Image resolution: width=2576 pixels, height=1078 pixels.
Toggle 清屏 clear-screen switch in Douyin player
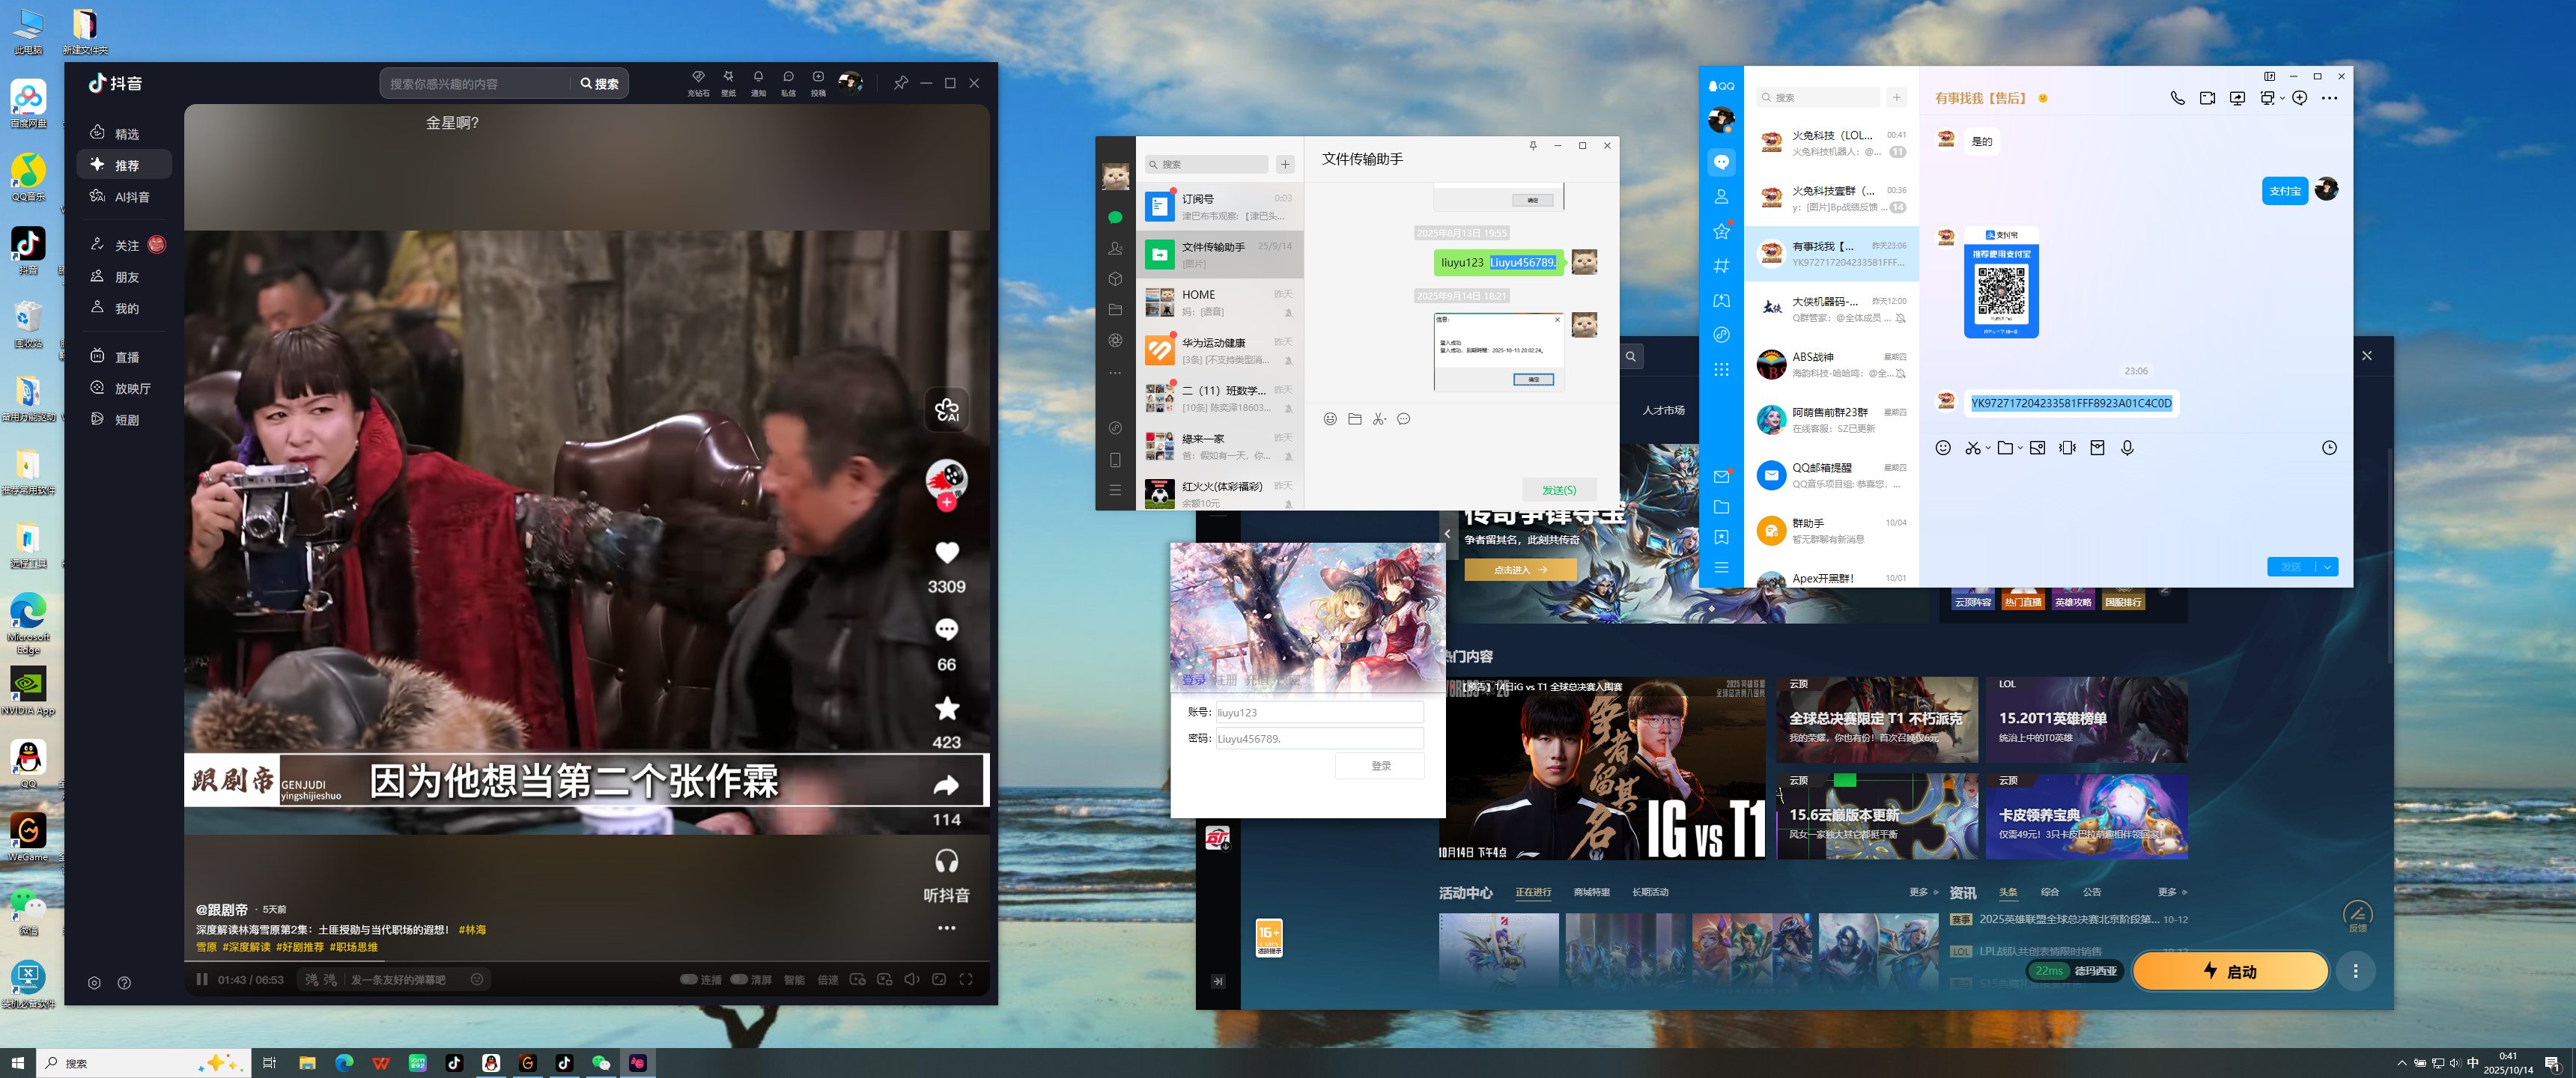(739, 979)
